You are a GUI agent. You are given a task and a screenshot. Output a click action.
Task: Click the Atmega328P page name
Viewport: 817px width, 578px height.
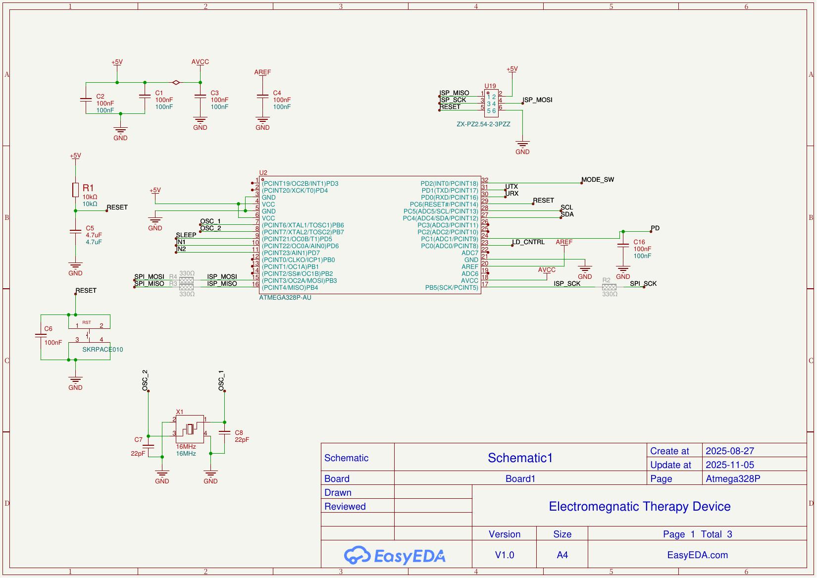[733, 479]
